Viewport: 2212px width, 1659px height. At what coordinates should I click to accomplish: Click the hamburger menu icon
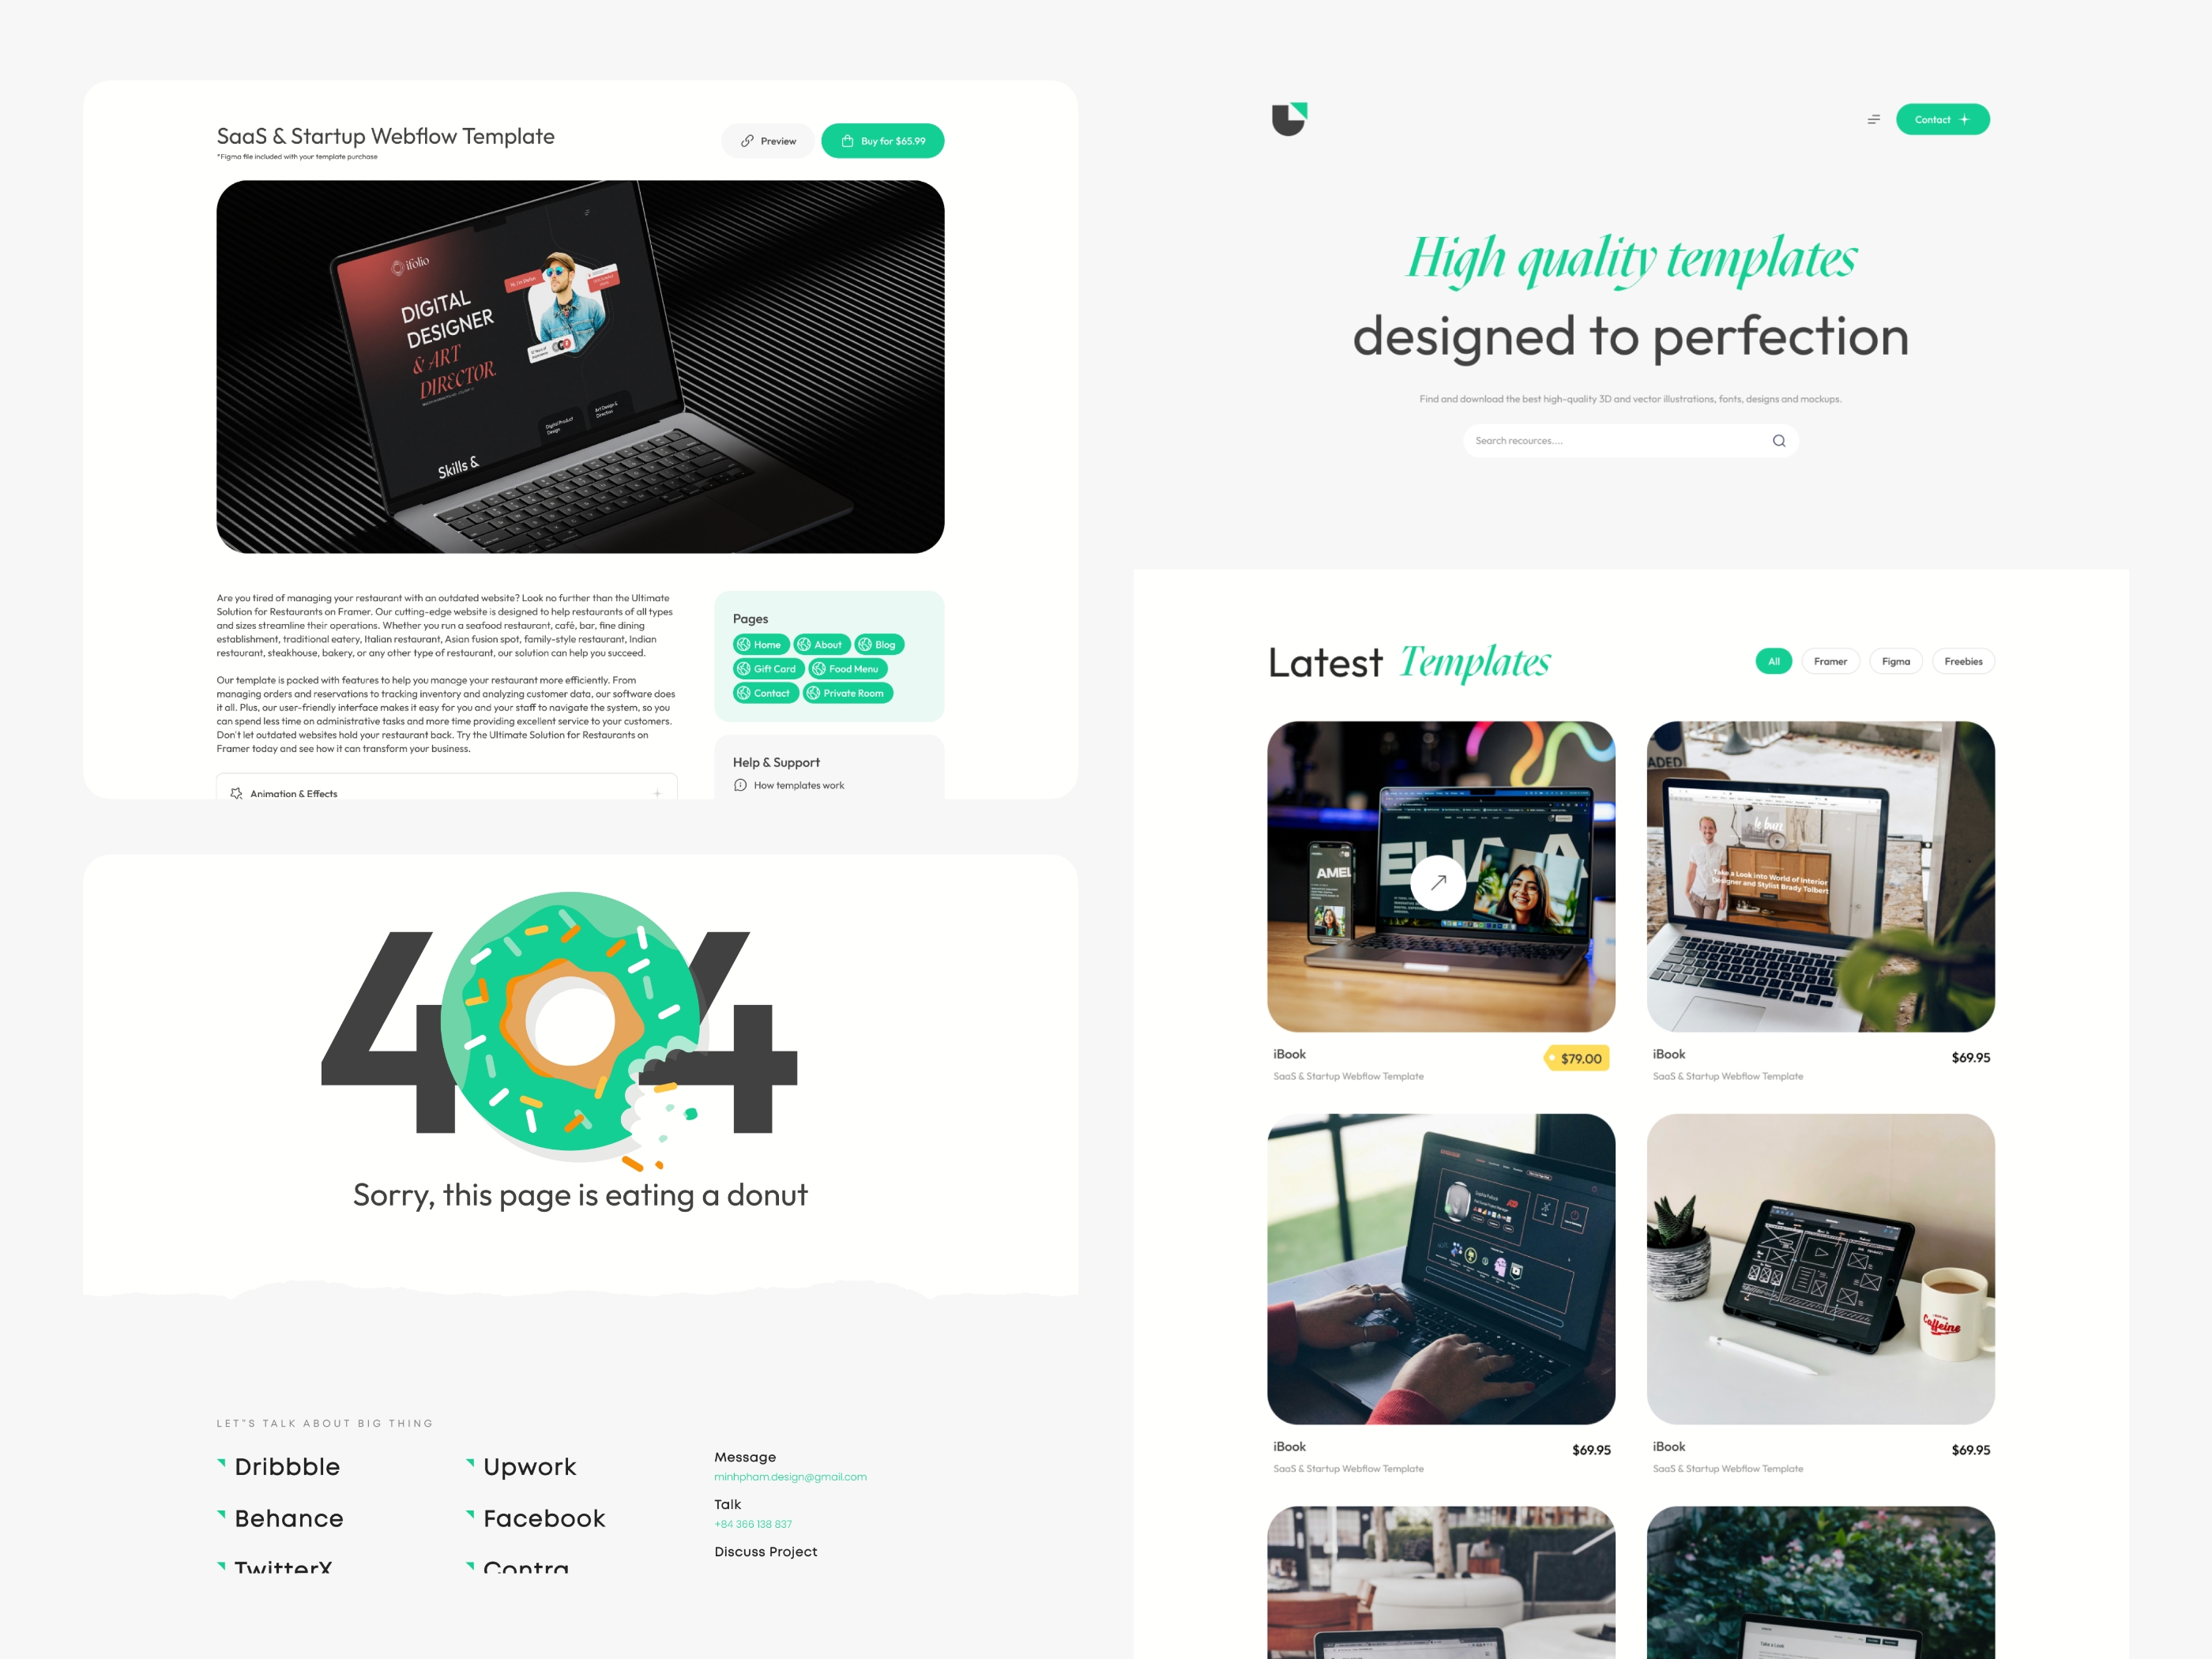1875,118
